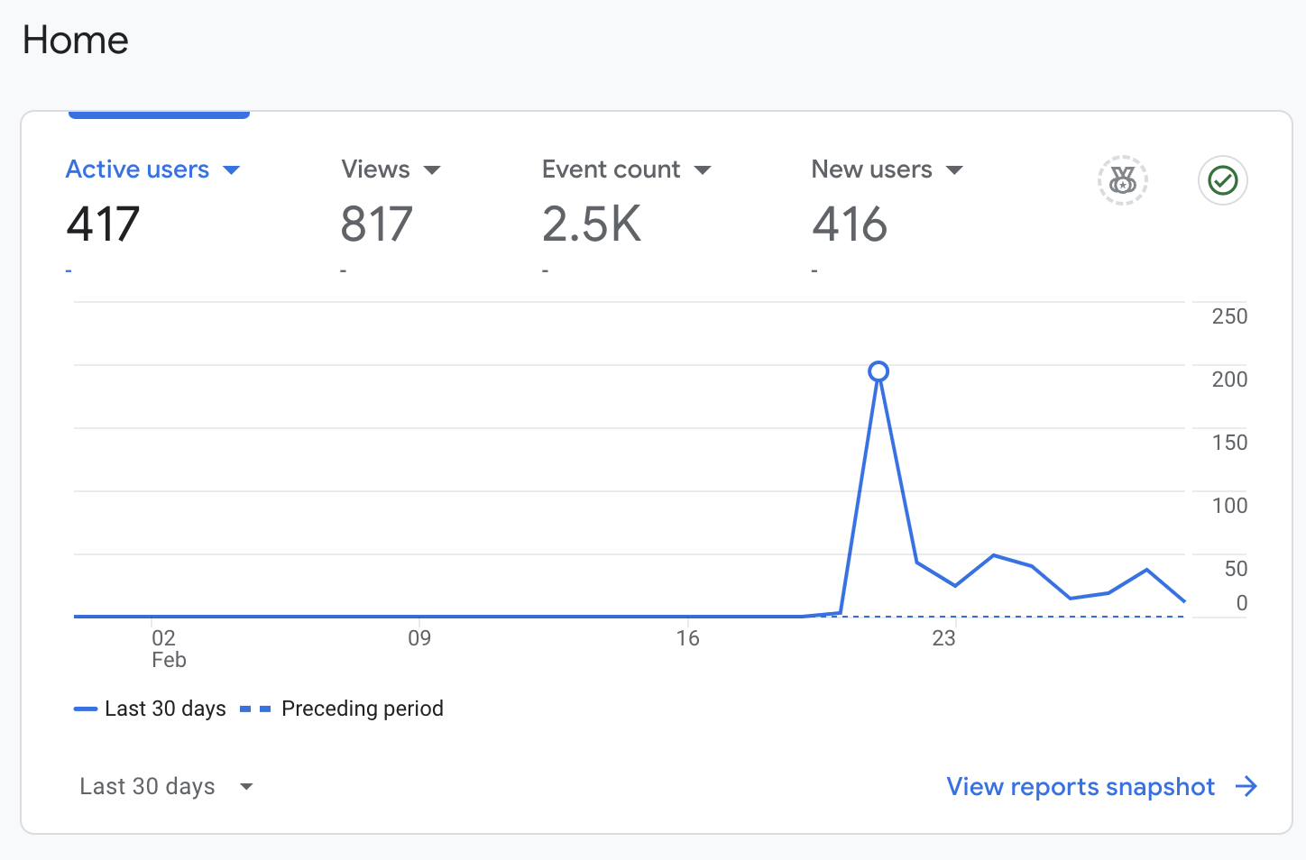
Task: Expand the Views metric dropdown arrow
Action: coord(432,170)
